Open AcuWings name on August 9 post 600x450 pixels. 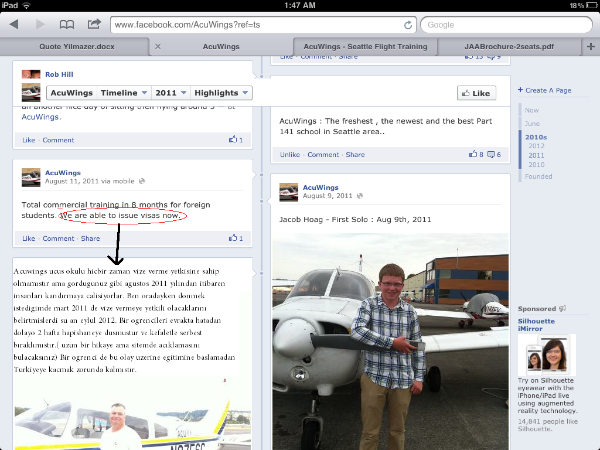pos(321,187)
